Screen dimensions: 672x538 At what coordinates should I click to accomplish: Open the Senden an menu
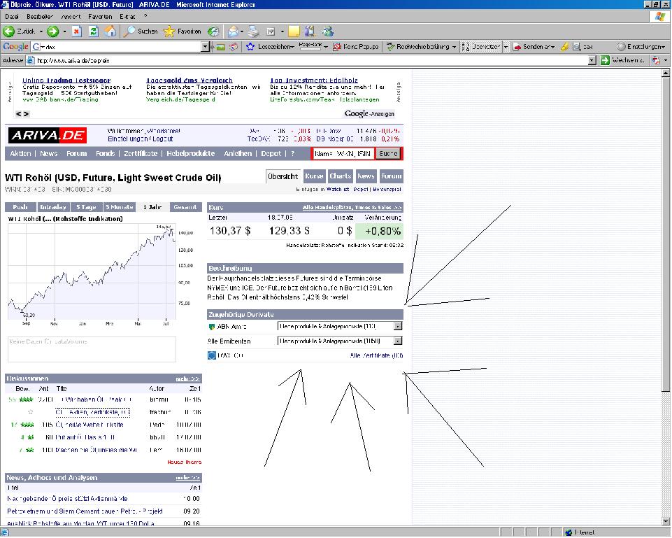pos(534,47)
